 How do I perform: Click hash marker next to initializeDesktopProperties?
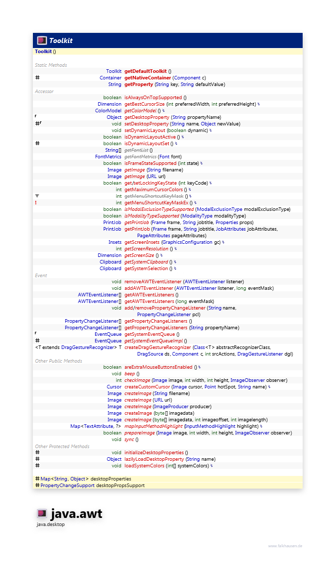click(37, 453)
